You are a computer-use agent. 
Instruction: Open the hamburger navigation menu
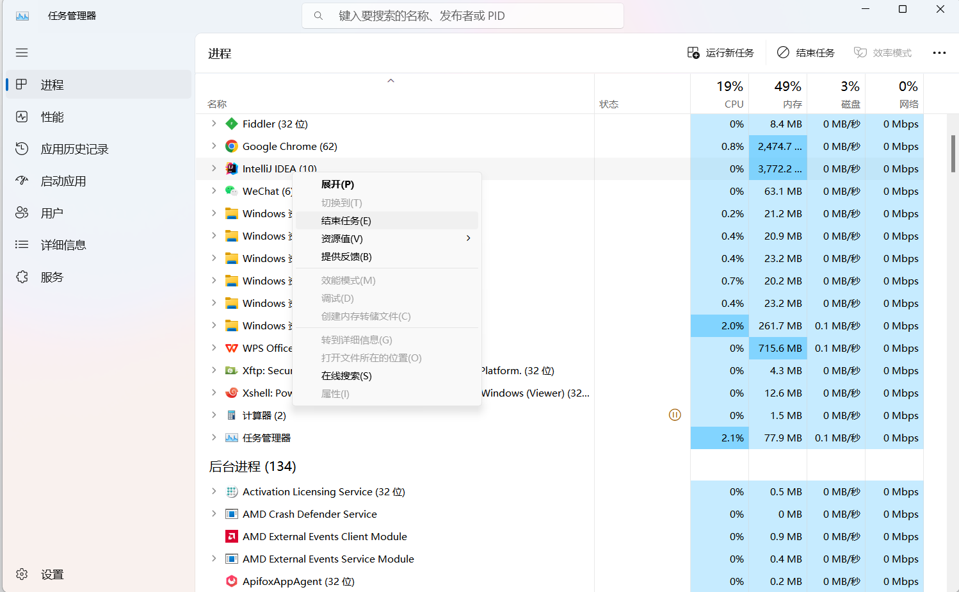[22, 53]
